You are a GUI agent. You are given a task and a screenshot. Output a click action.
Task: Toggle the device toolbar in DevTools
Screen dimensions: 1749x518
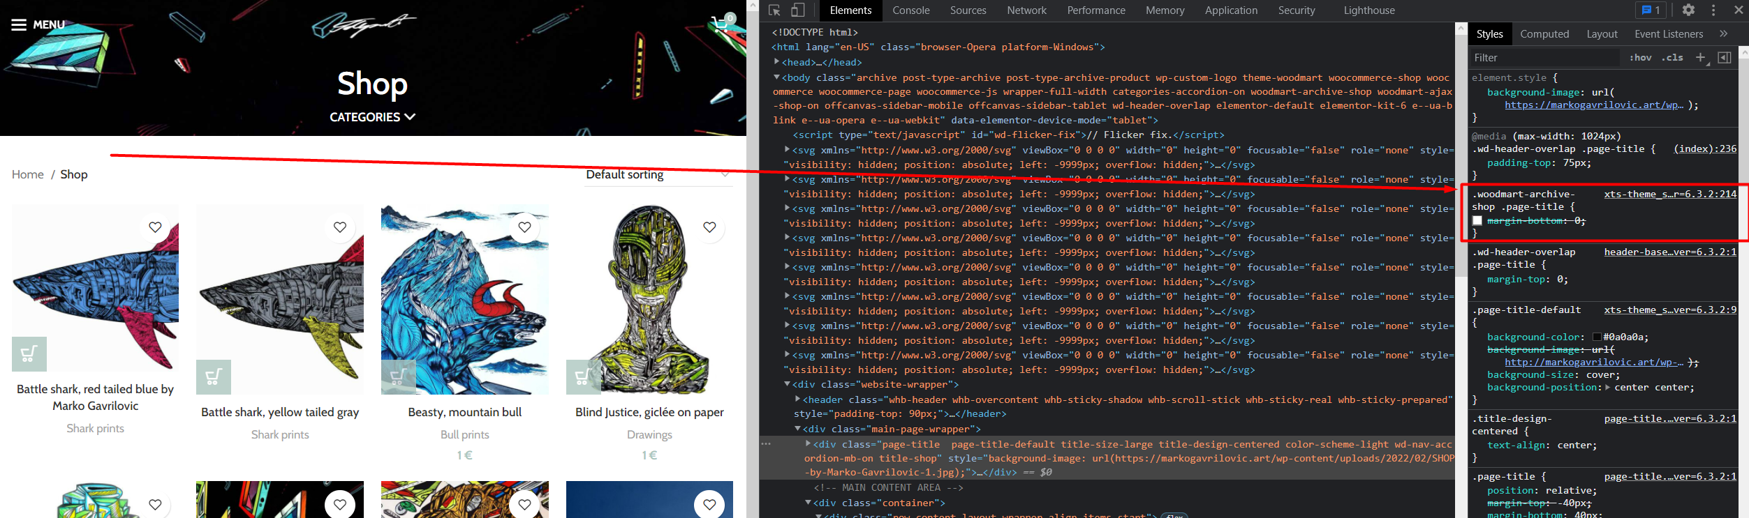(x=797, y=10)
